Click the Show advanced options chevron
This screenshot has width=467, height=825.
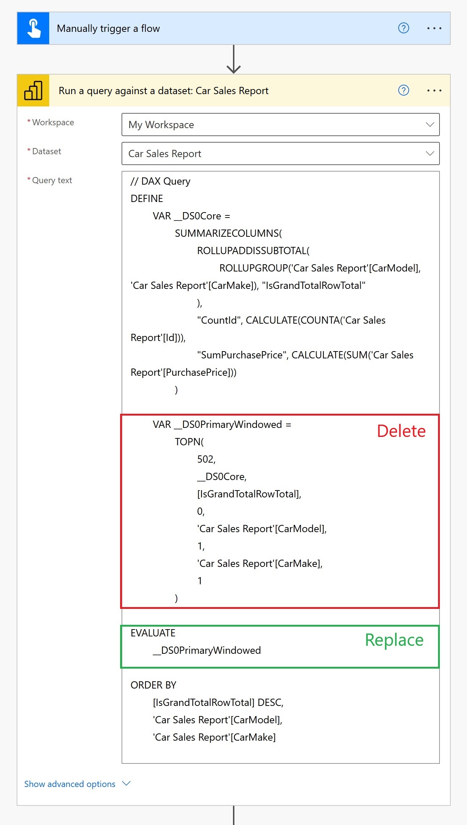tap(126, 783)
